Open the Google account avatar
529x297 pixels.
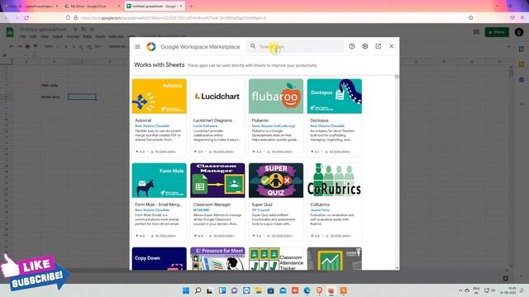[x=519, y=32]
